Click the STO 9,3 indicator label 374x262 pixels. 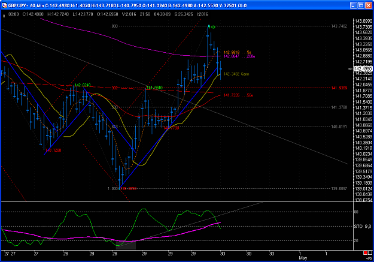coord(363,226)
